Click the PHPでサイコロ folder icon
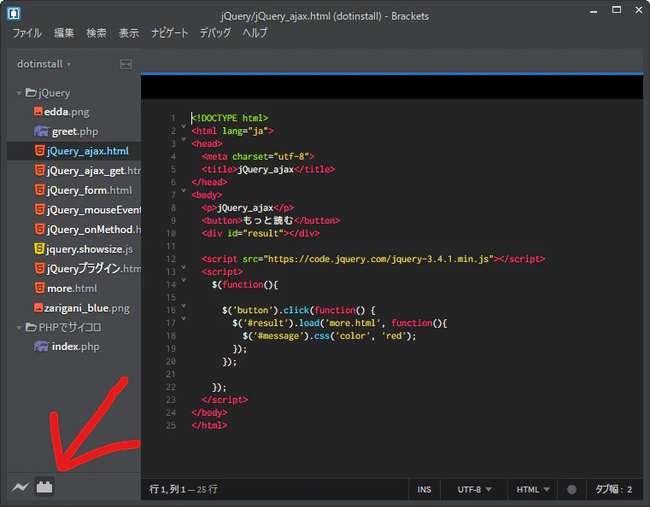 (x=31, y=327)
